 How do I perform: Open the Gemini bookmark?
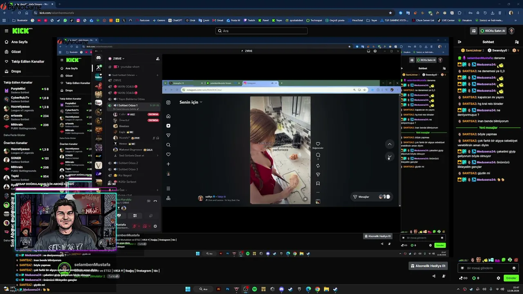[159, 20]
